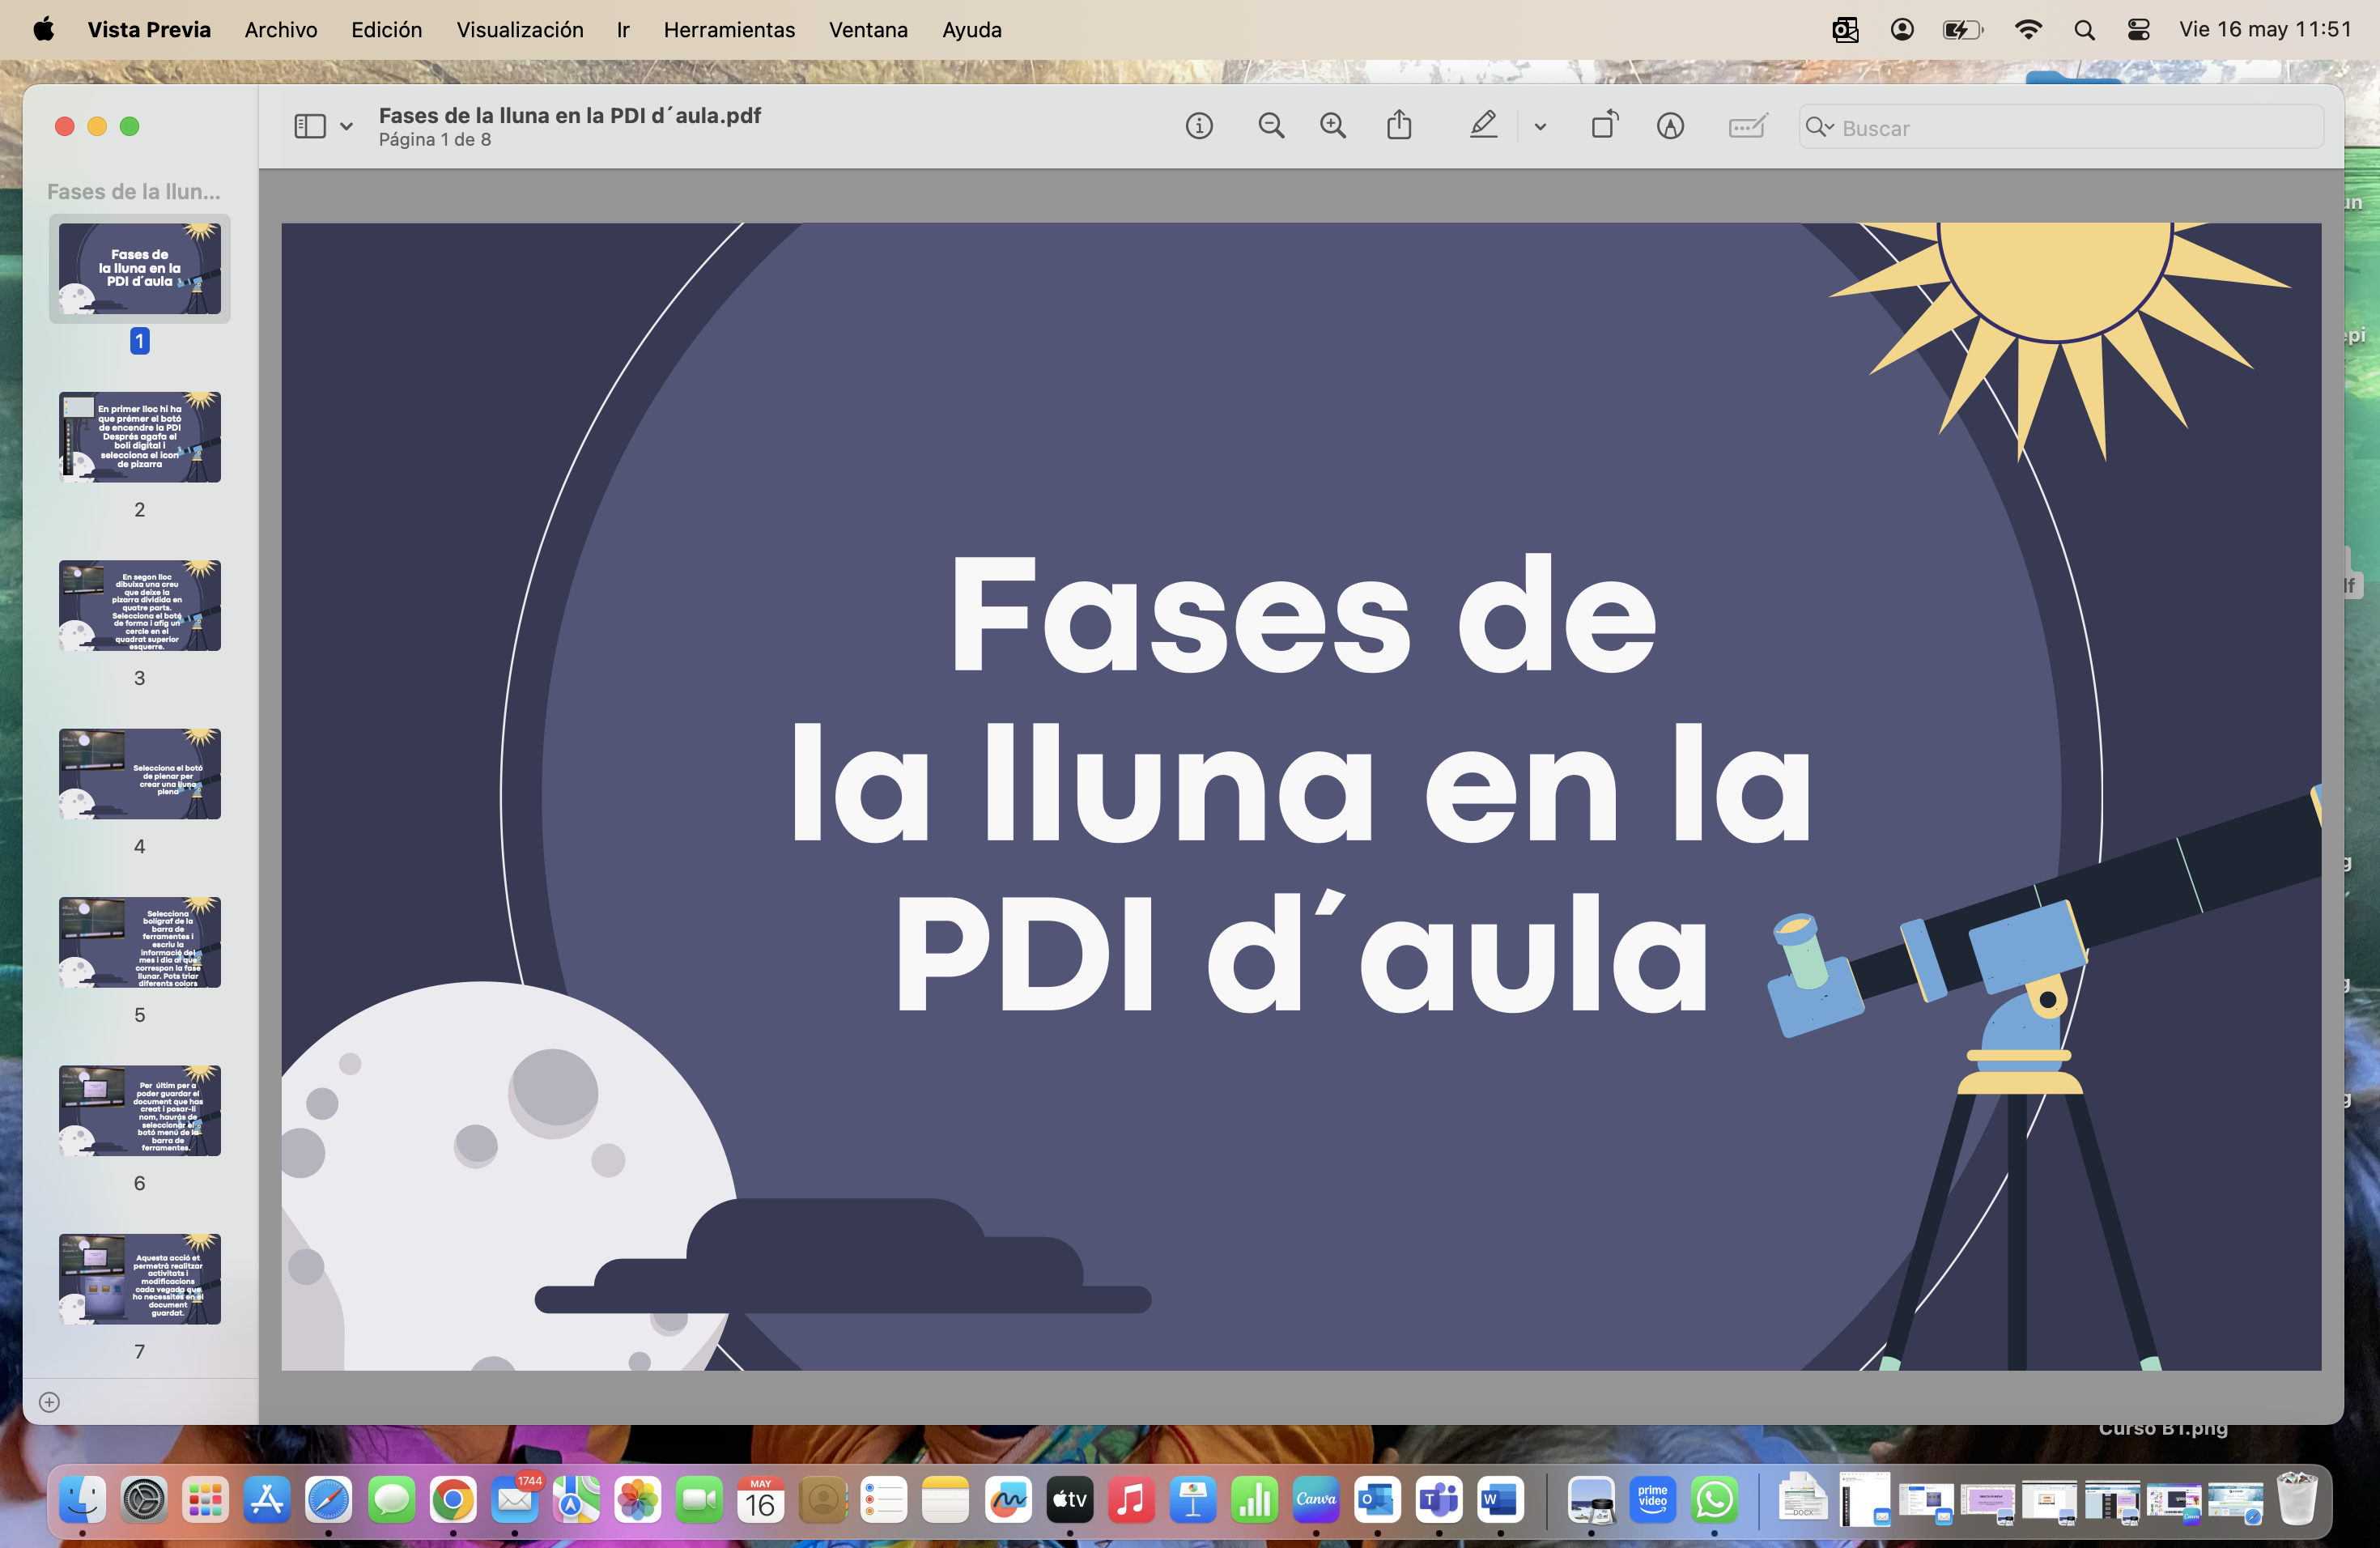The height and width of the screenshot is (1548, 2380).
Task: Open Wi-Fi status menu
Action: click(x=2028, y=30)
